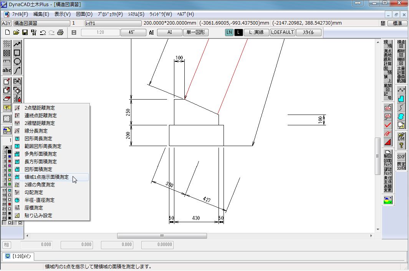Choose the brick hatching tool
Viewport: 409px width, 271px height.
click(x=7, y=53)
